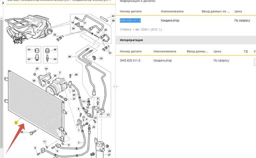
Task: Select callout 42 valve in the diagram
Action: [29, 59]
